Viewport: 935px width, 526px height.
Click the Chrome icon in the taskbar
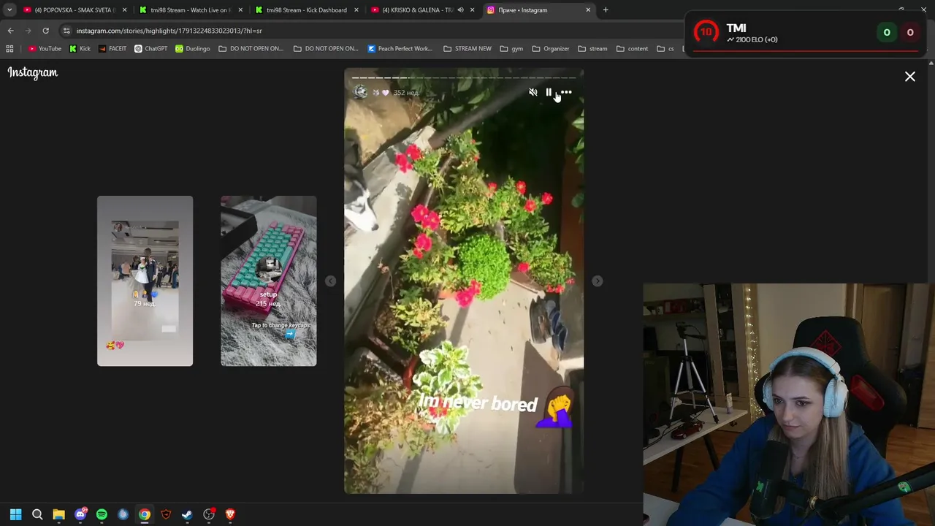(145, 514)
